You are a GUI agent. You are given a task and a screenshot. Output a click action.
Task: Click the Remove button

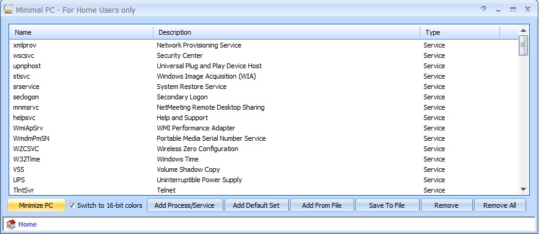click(447, 205)
